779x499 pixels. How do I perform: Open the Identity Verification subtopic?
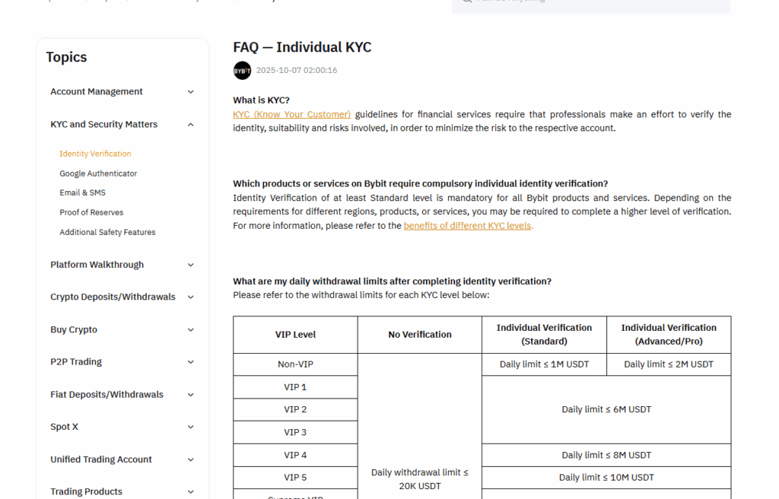click(x=95, y=154)
